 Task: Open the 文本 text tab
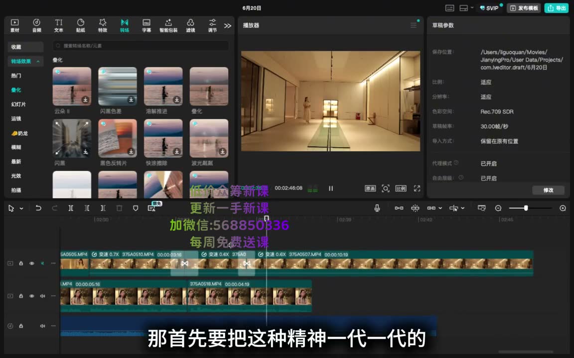59,25
